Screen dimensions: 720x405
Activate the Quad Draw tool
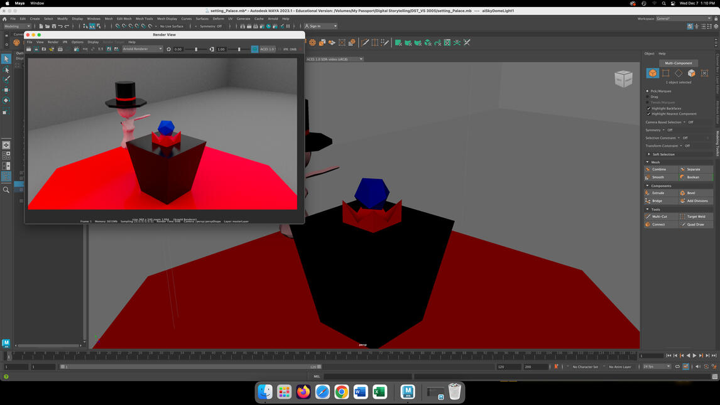coord(696,224)
